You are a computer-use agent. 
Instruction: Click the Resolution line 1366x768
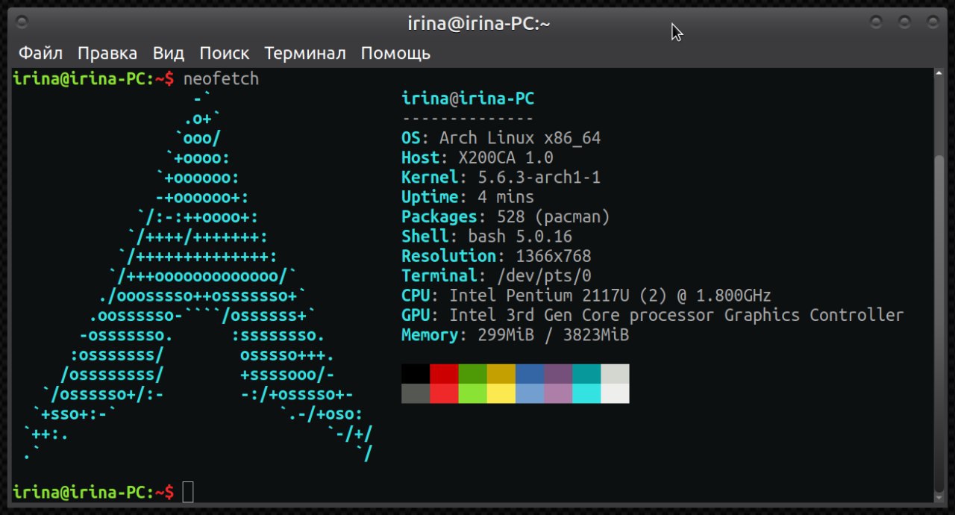tap(496, 256)
